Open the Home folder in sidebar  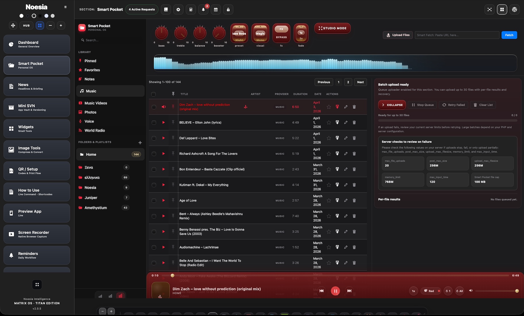click(x=111, y=154)
